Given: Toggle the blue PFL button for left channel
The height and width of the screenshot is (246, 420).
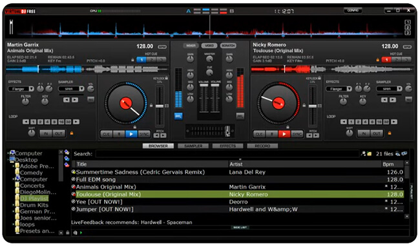Looking at the screenshot, I should (x=178, y=117).
